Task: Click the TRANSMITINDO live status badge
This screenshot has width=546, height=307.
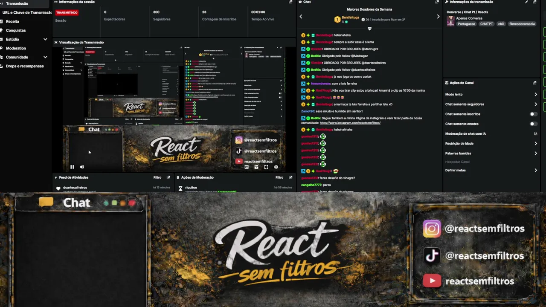Action: pyautogui.click(x=67, y=12)
